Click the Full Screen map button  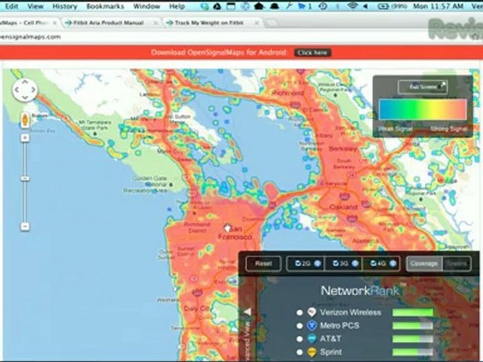(422, 87)
